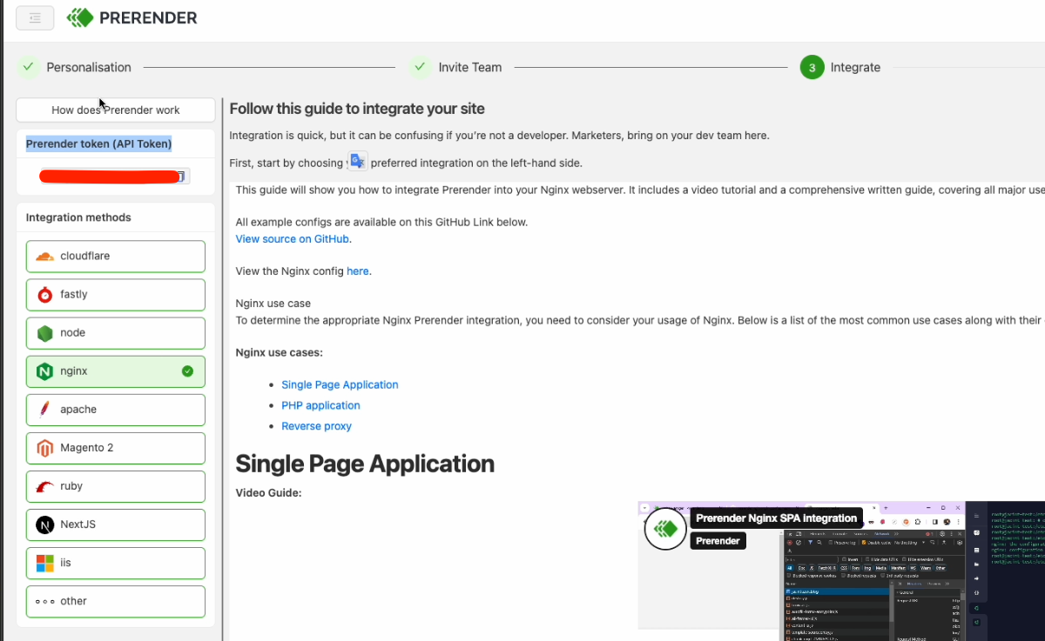Select the Ruby integration icon
Screen dimensions: 1045x641
coord(45,486)
